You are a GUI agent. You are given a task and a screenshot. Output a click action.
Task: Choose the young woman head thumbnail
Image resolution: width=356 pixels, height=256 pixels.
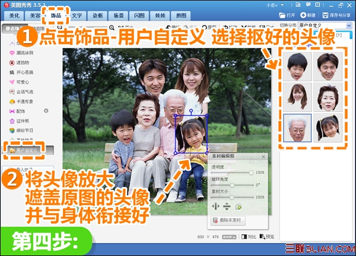pyautogui.click(x=297, y=97)
